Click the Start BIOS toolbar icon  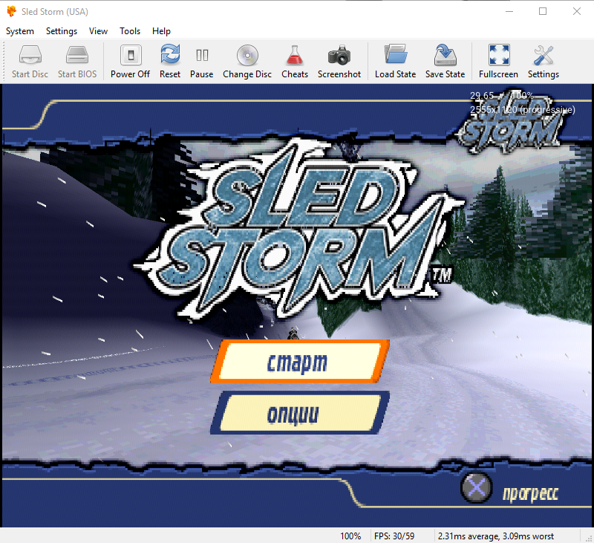77,62
